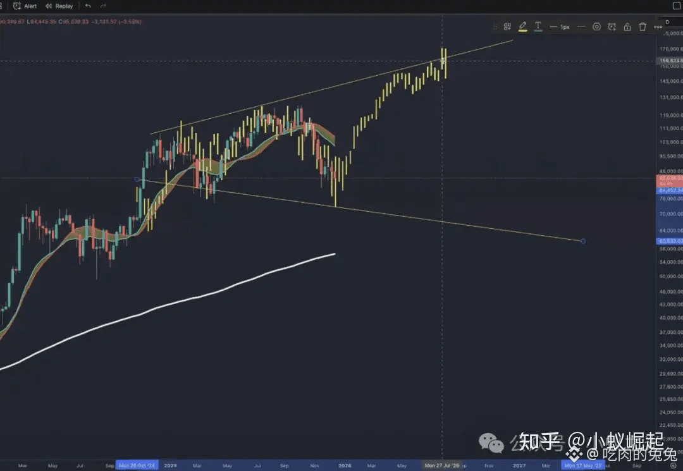Click the 2027 year label on time axis
This screenshot has width=683, height=471.
pos(519,465)
